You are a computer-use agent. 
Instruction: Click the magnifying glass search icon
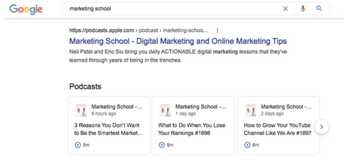pyautogui.click(x=319, y=9)
